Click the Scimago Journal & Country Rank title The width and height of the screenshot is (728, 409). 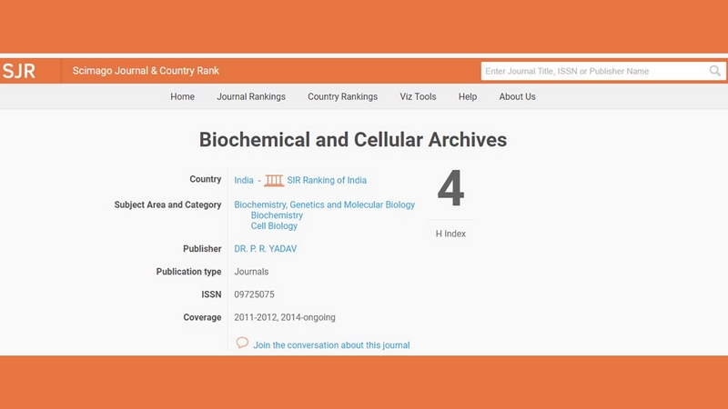[146, 71]
